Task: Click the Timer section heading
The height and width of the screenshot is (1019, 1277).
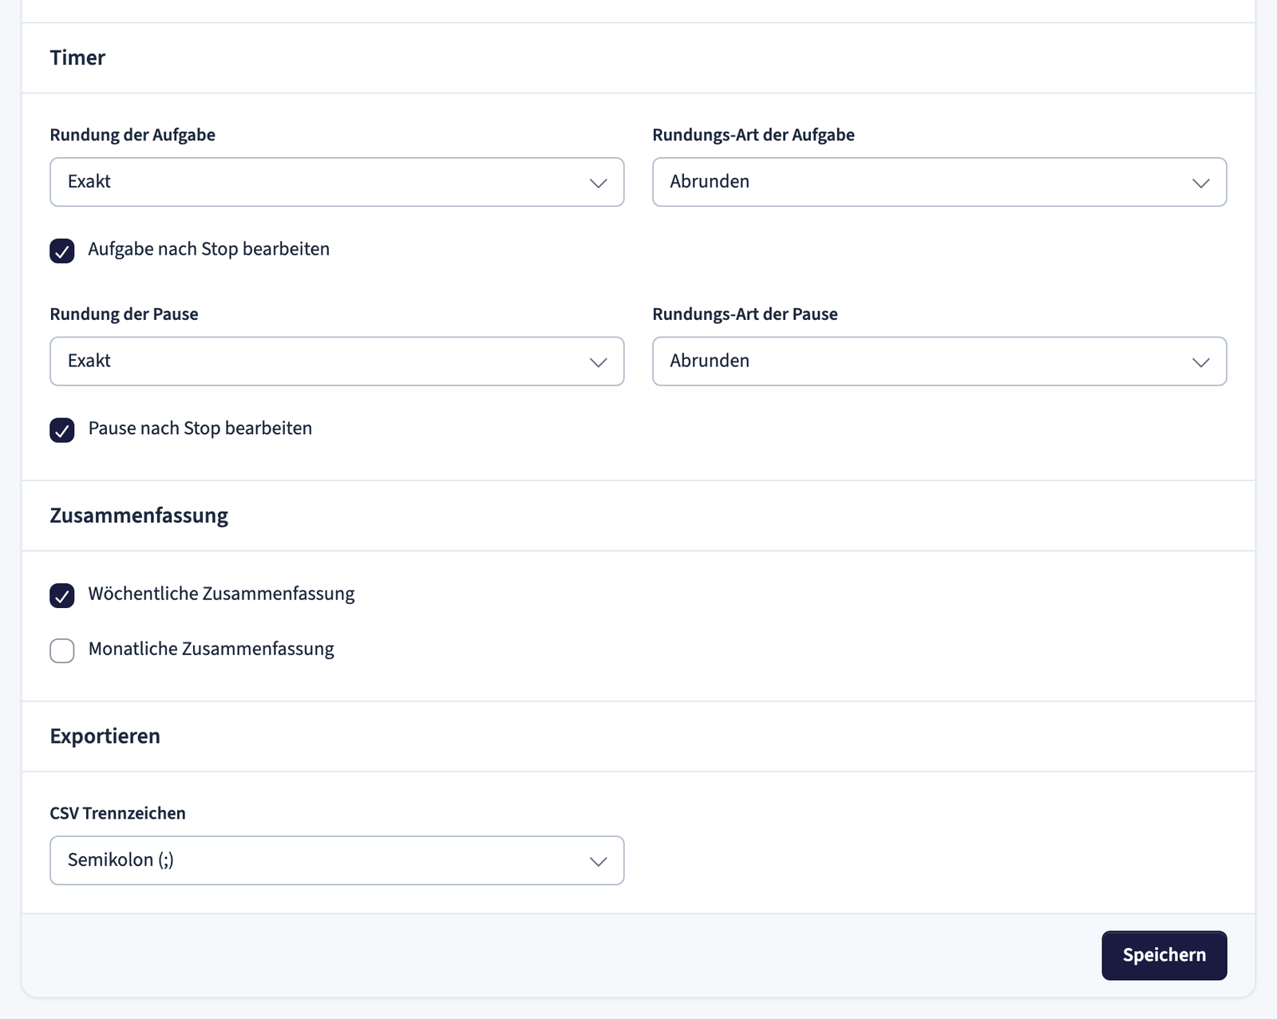Action: (77, 57)
